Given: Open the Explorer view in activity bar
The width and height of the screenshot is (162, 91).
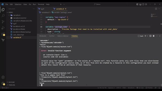Looking at the screenshot, I should click(x=3, y=10).
